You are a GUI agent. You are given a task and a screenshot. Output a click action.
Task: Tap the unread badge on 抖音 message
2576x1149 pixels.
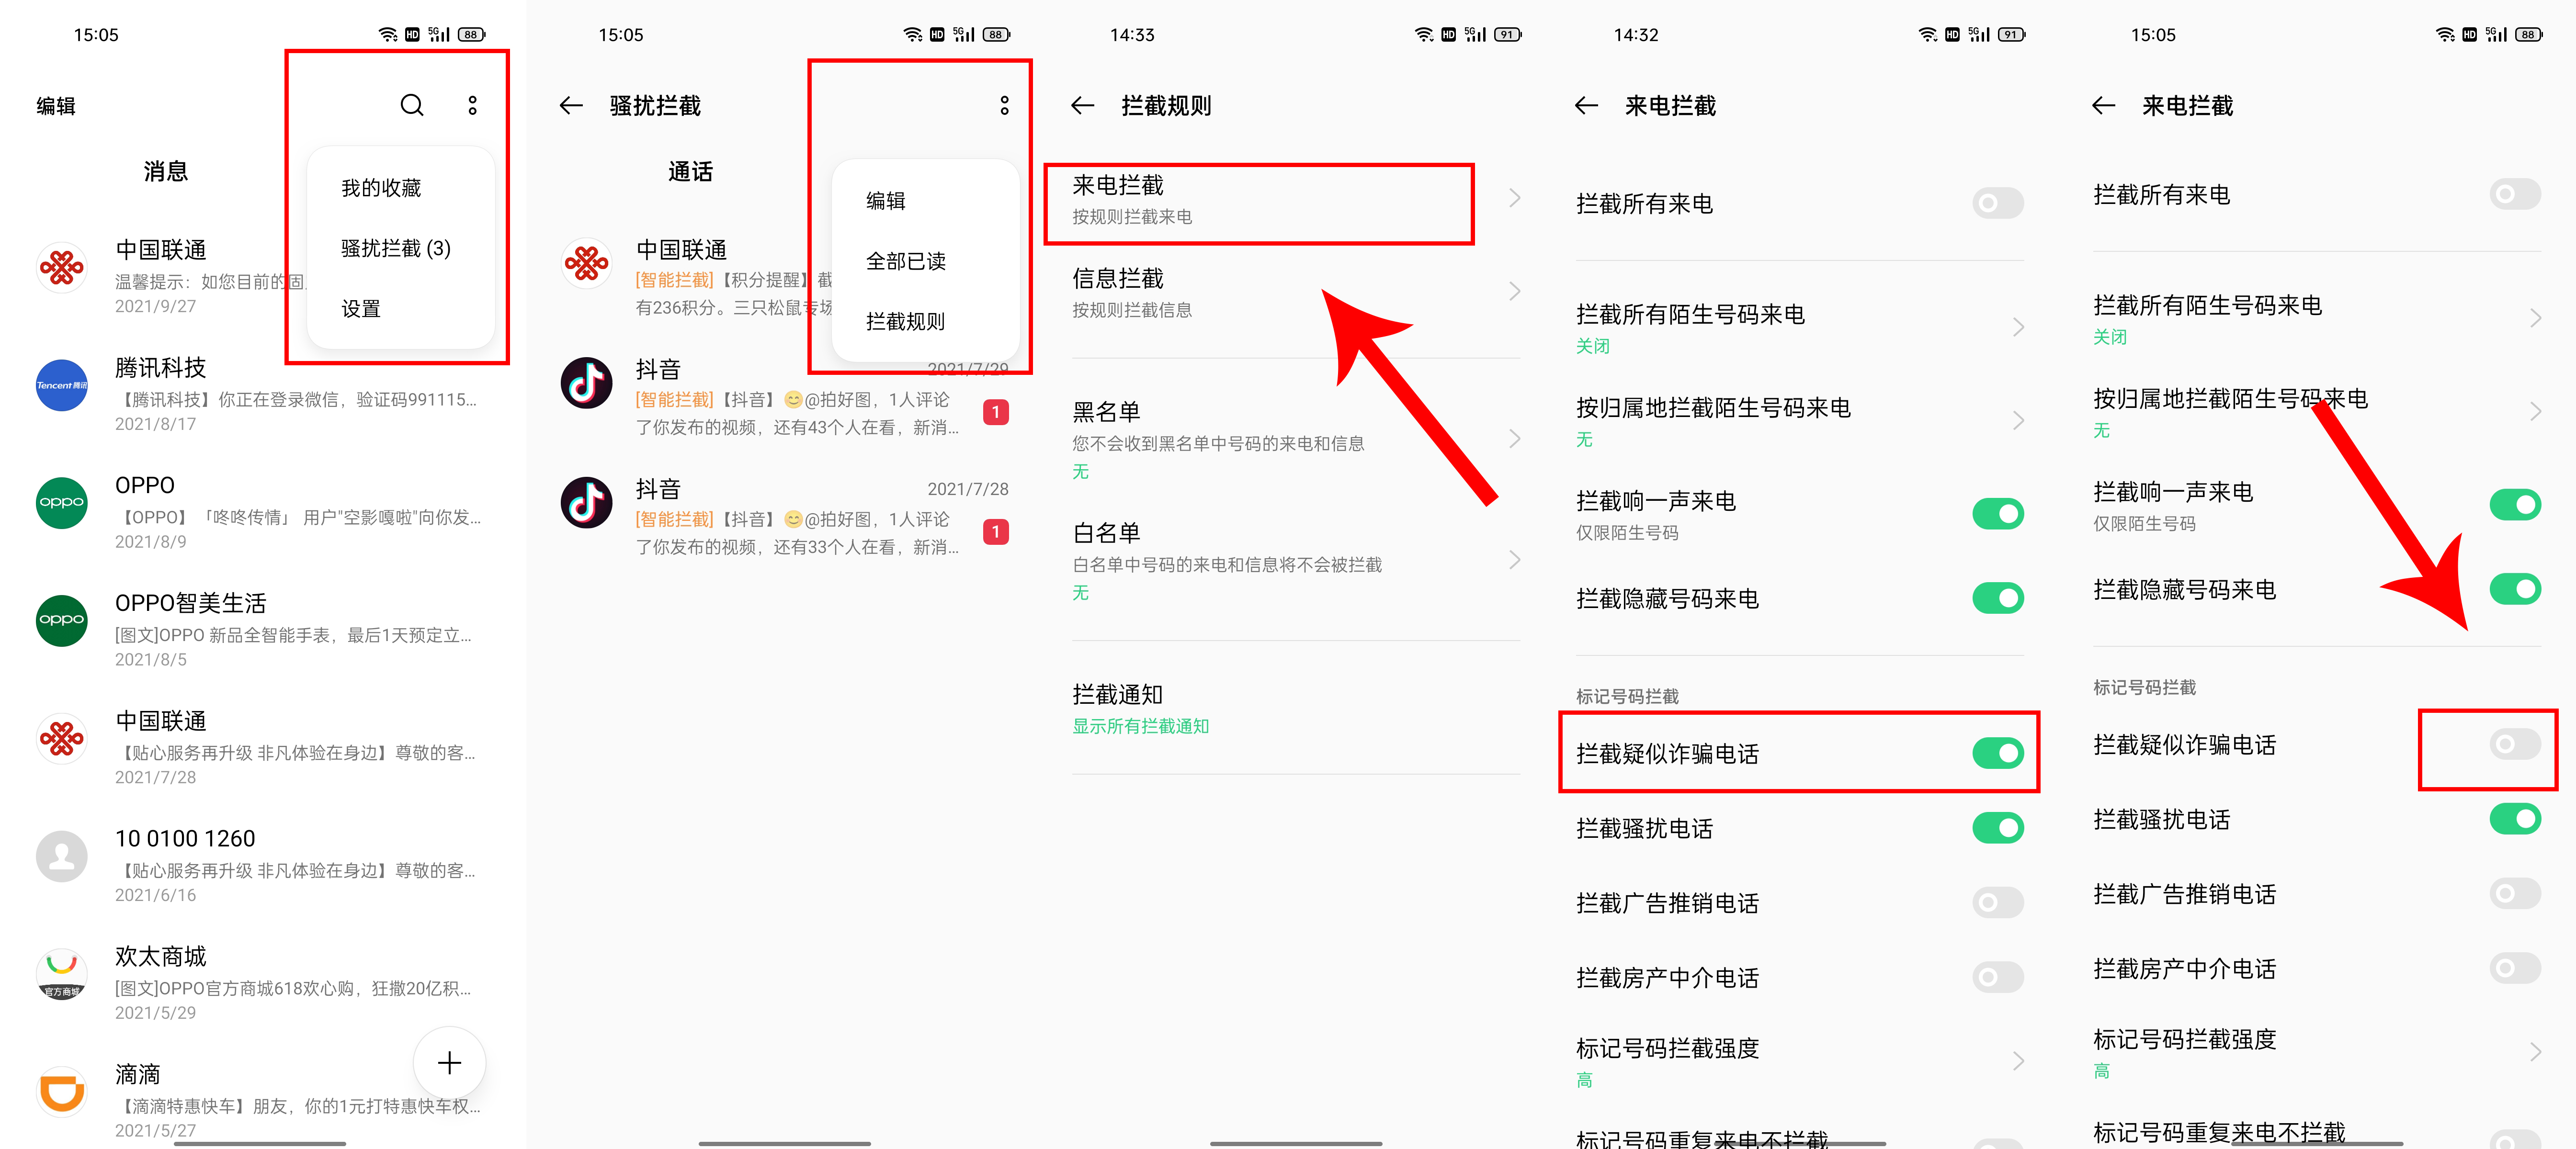click(995, 411)
